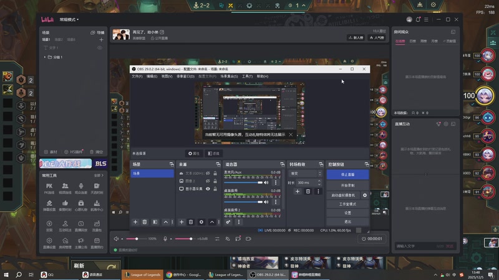Open the 常规模式 mode dropdown in bilibili

[x=69, y=20]
